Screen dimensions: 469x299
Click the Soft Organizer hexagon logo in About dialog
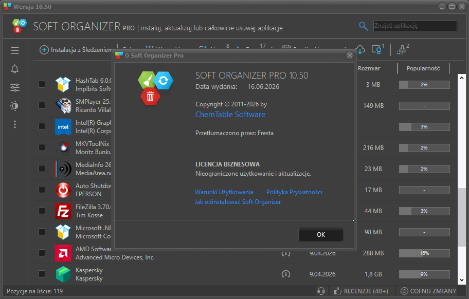155,88
